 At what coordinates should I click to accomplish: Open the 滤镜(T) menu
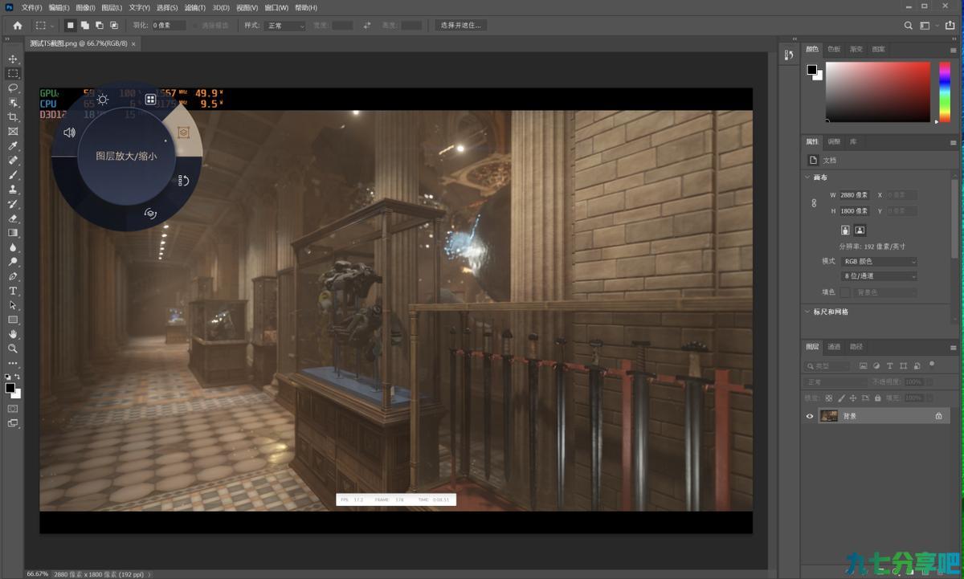194,7
